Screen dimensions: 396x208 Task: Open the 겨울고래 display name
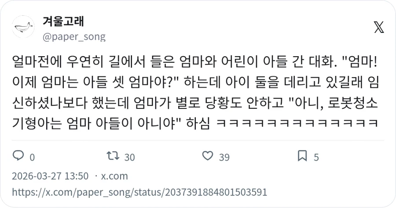(x=63, y=21)
